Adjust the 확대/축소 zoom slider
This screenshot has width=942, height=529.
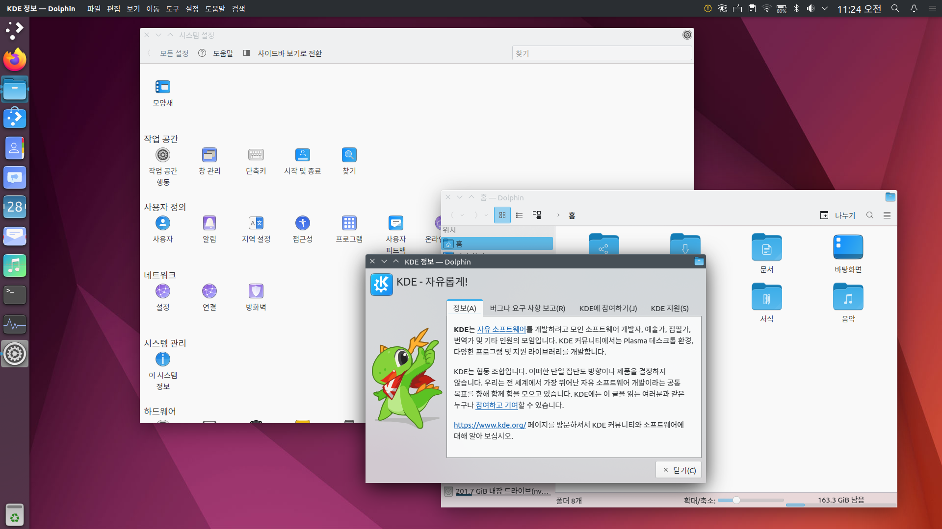736,500
